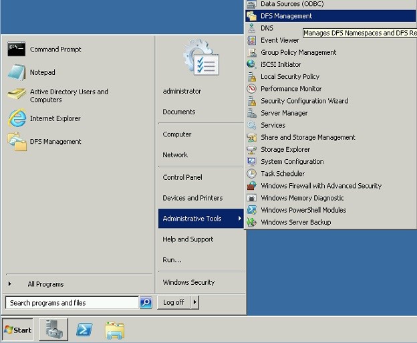Select the Storage Explorer text entry
Viewport: 417px width, 343px height.
tap(285, 150)
